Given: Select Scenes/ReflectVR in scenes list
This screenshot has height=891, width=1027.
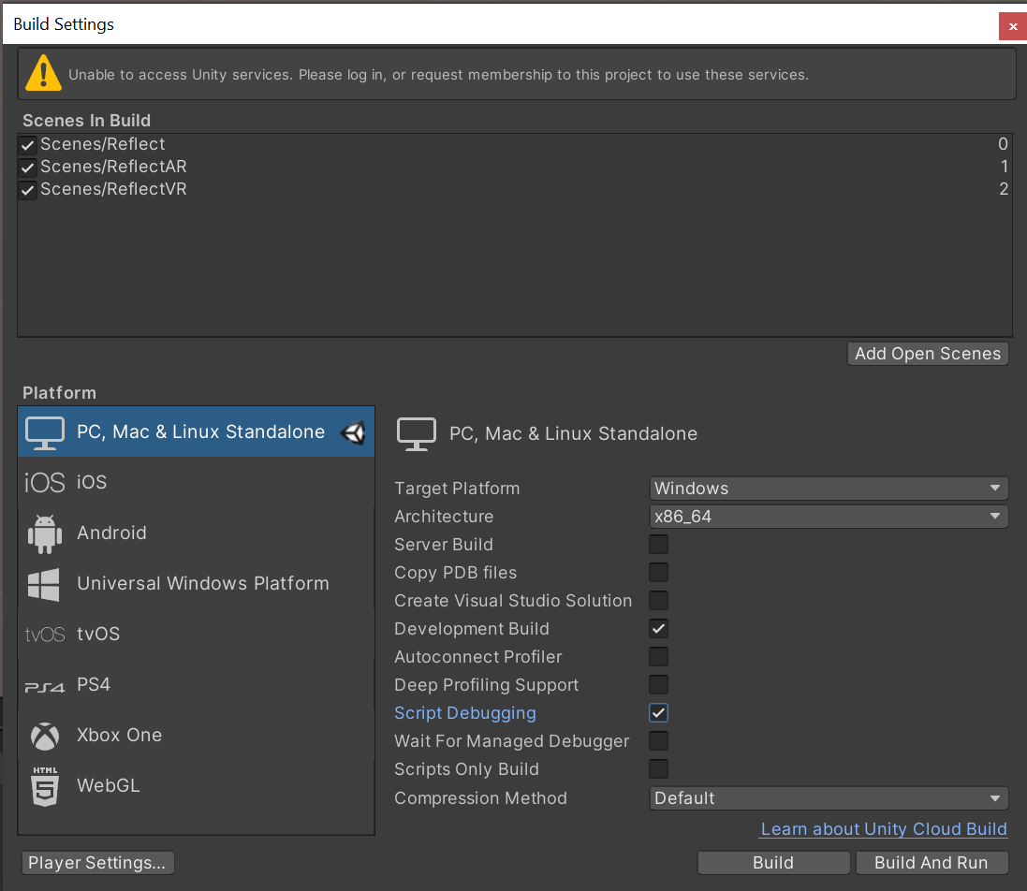Looking at the screenshot, I should pyautogui.click(x=113, y=190).
